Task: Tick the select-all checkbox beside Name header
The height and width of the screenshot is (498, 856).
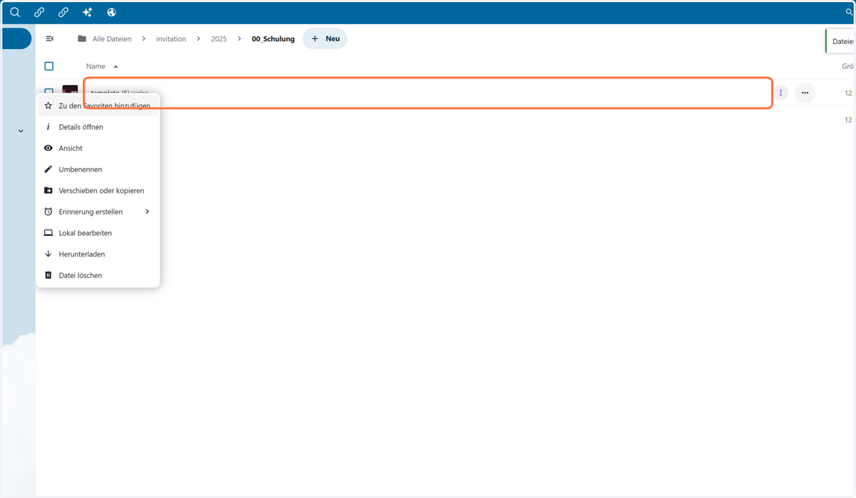Action: click(x=49, y=66)
